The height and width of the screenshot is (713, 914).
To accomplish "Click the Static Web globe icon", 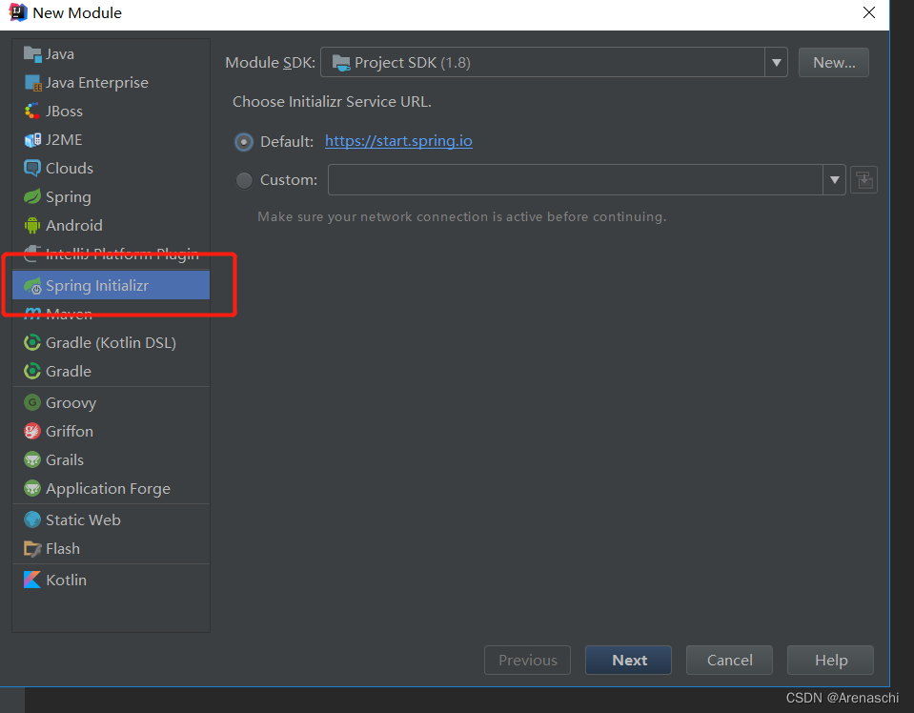I will (x=32, y=519).
